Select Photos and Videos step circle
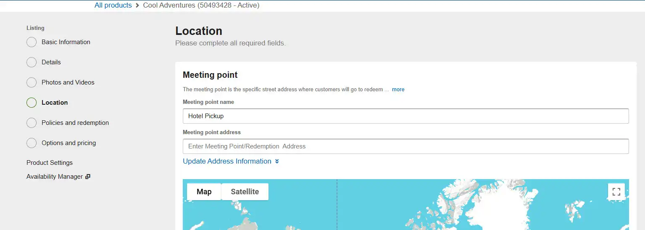This screenshot has height=230, width=645. 32,82
